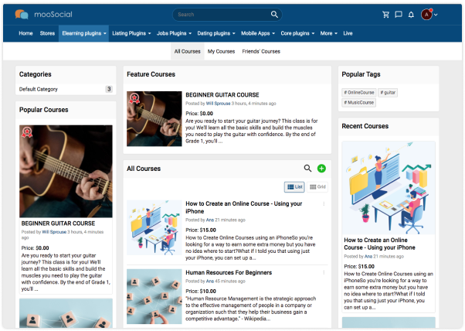The image size is (465, 331).
Task: Open the shopping cart icon
Action: coord(385,15)
